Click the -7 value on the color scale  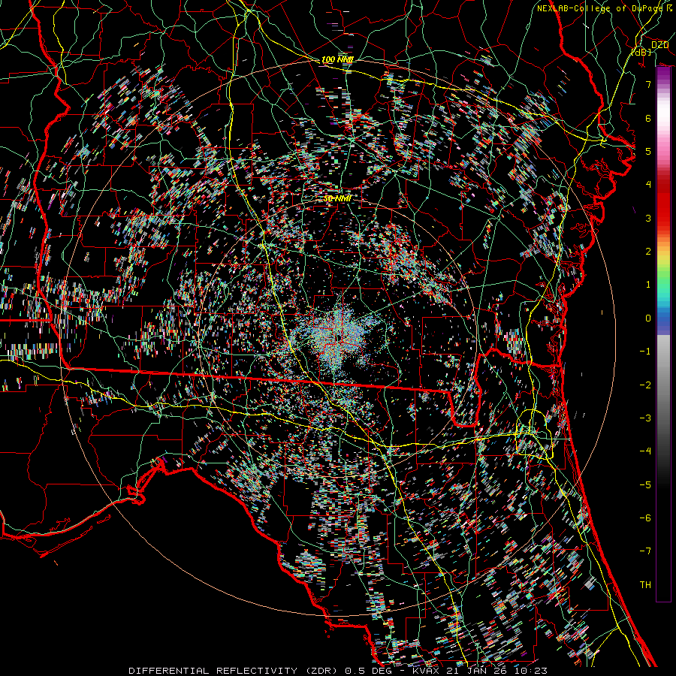(x=645, y=551)
